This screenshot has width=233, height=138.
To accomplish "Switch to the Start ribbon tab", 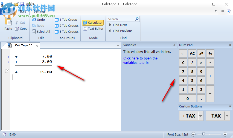I will click(x=23, y=11).
